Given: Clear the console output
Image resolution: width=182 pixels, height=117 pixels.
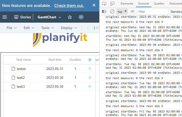Looking at the screenshot, I should tap(112, 11).
